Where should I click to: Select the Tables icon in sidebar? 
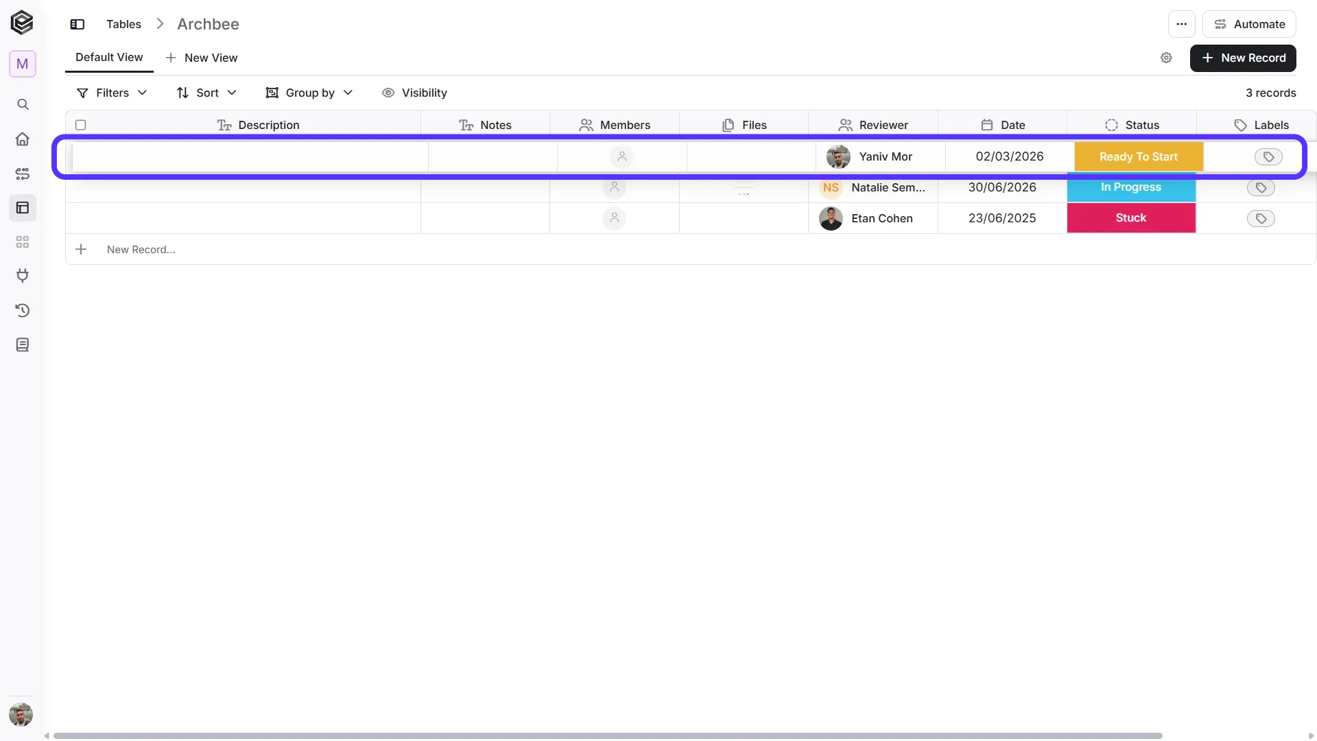(23, 208)
